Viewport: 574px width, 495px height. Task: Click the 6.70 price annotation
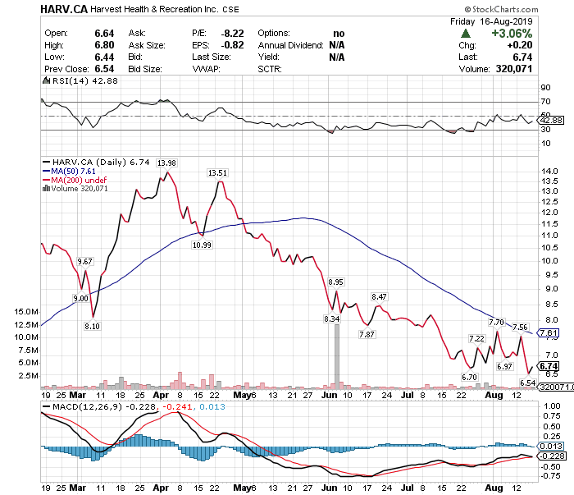[x=469, y=377]
